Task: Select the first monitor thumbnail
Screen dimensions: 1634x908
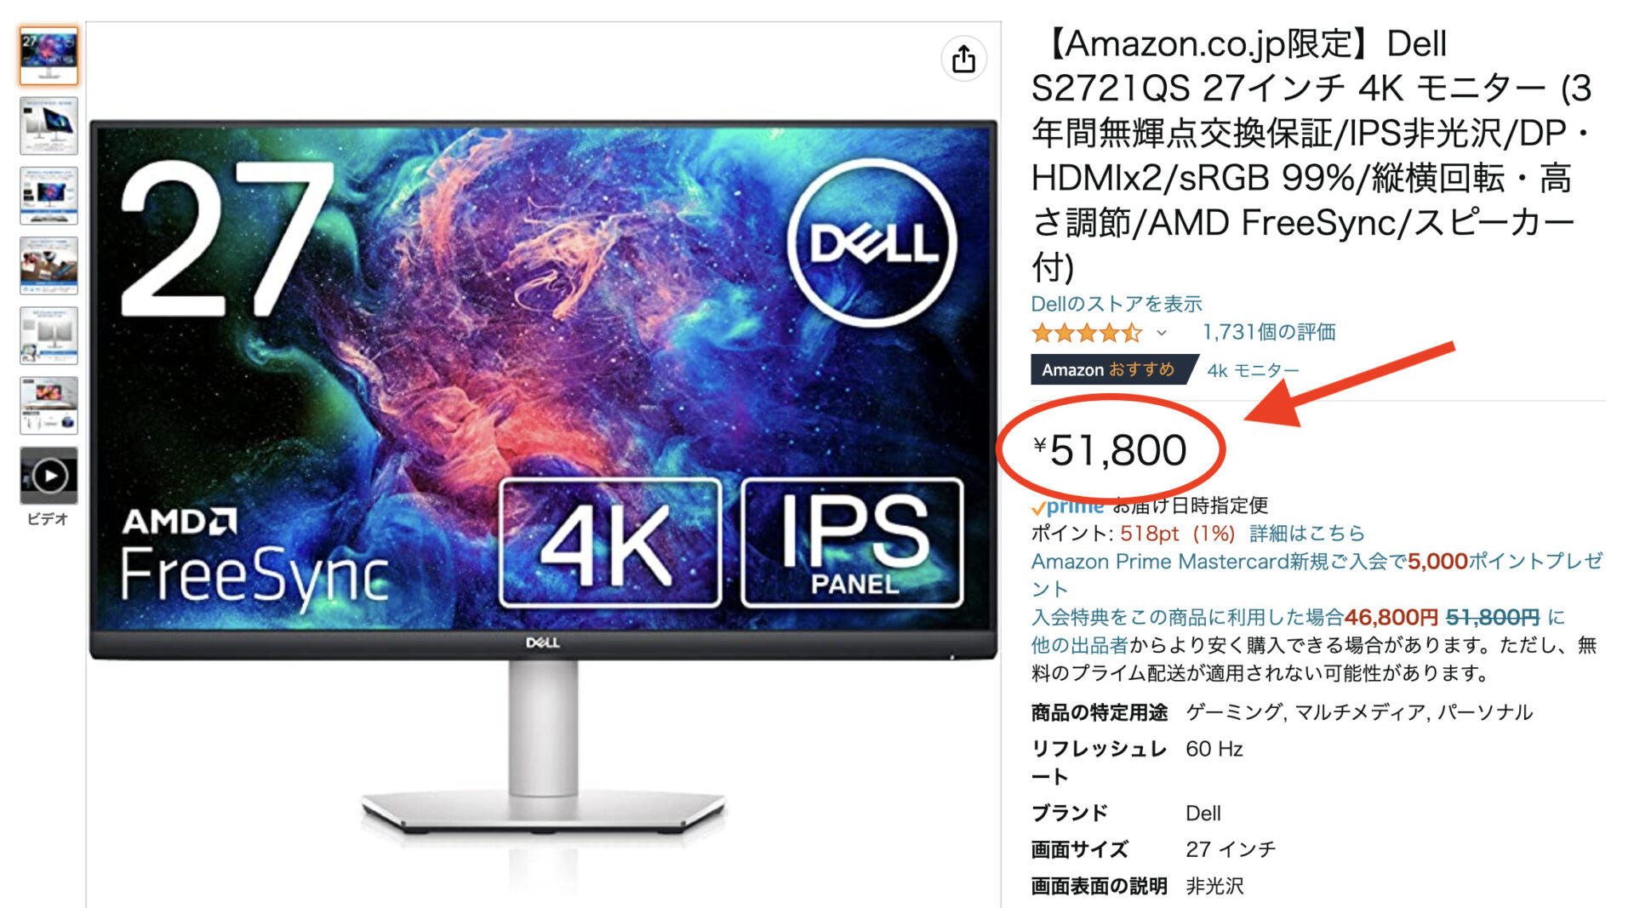Action: click(x=49, y=56)
